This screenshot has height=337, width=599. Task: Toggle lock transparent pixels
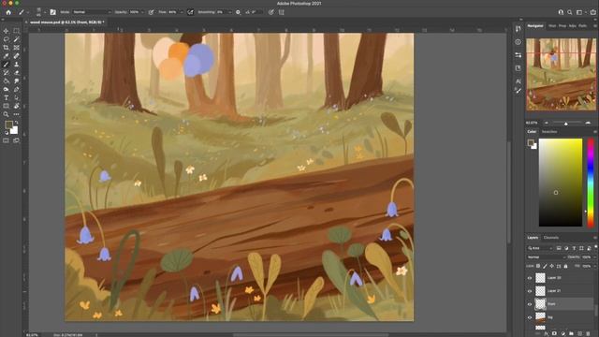pyautogui.click(x=538, y=266)
